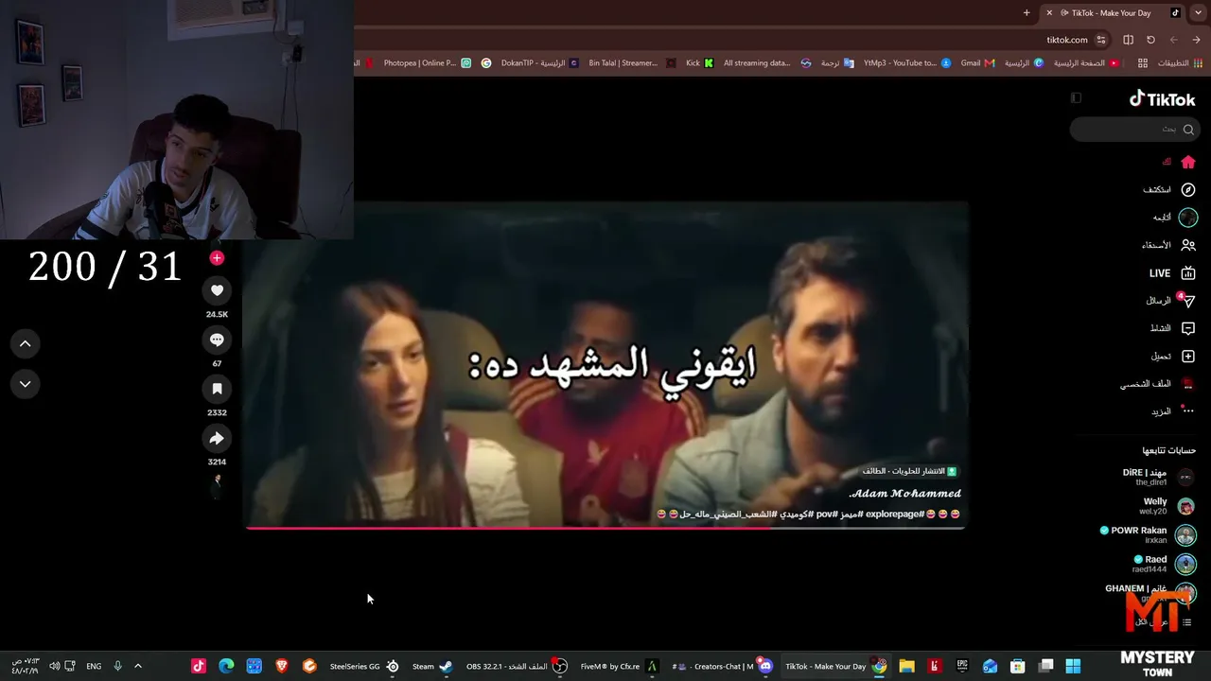
Task: Go to the next video
Action: (x=26, y=384)
